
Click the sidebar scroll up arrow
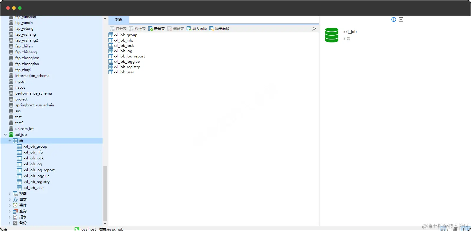click(105, 19)
